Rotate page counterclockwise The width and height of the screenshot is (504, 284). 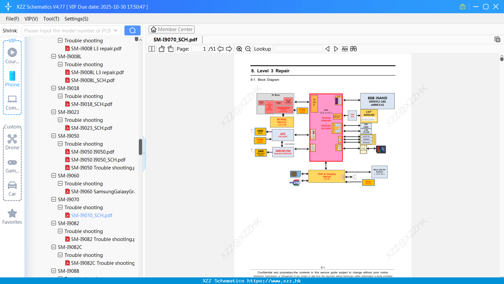161,49
